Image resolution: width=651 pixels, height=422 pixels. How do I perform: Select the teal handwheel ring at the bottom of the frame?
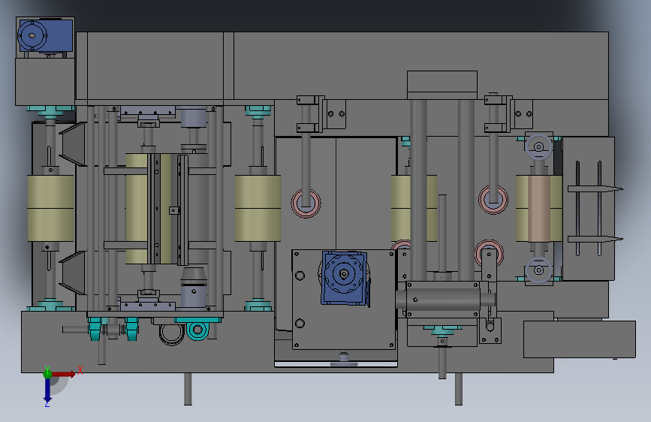coord(197,330)
